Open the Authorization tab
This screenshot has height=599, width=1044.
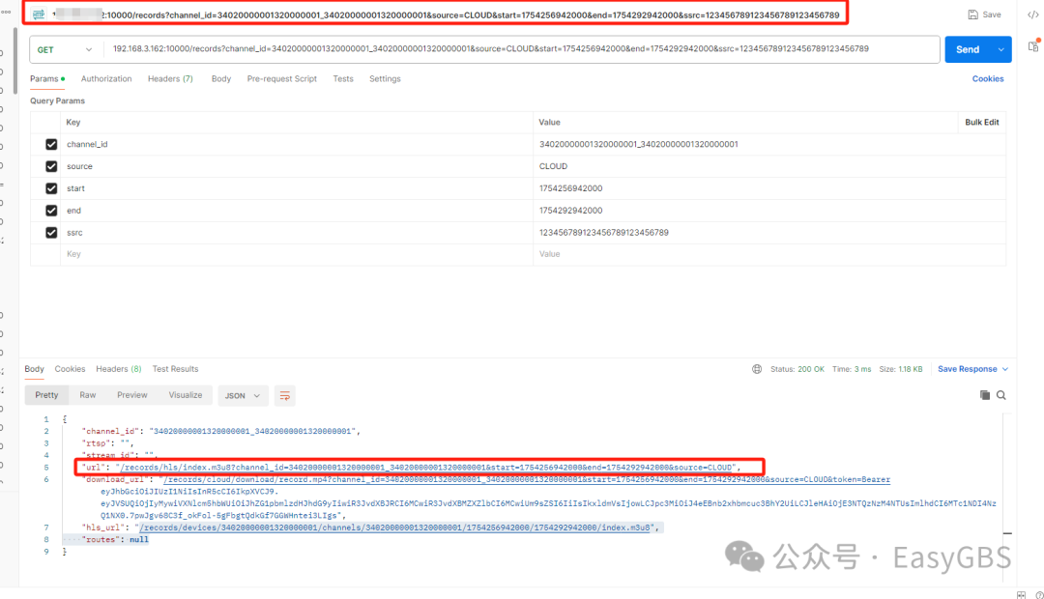point(106,78)
